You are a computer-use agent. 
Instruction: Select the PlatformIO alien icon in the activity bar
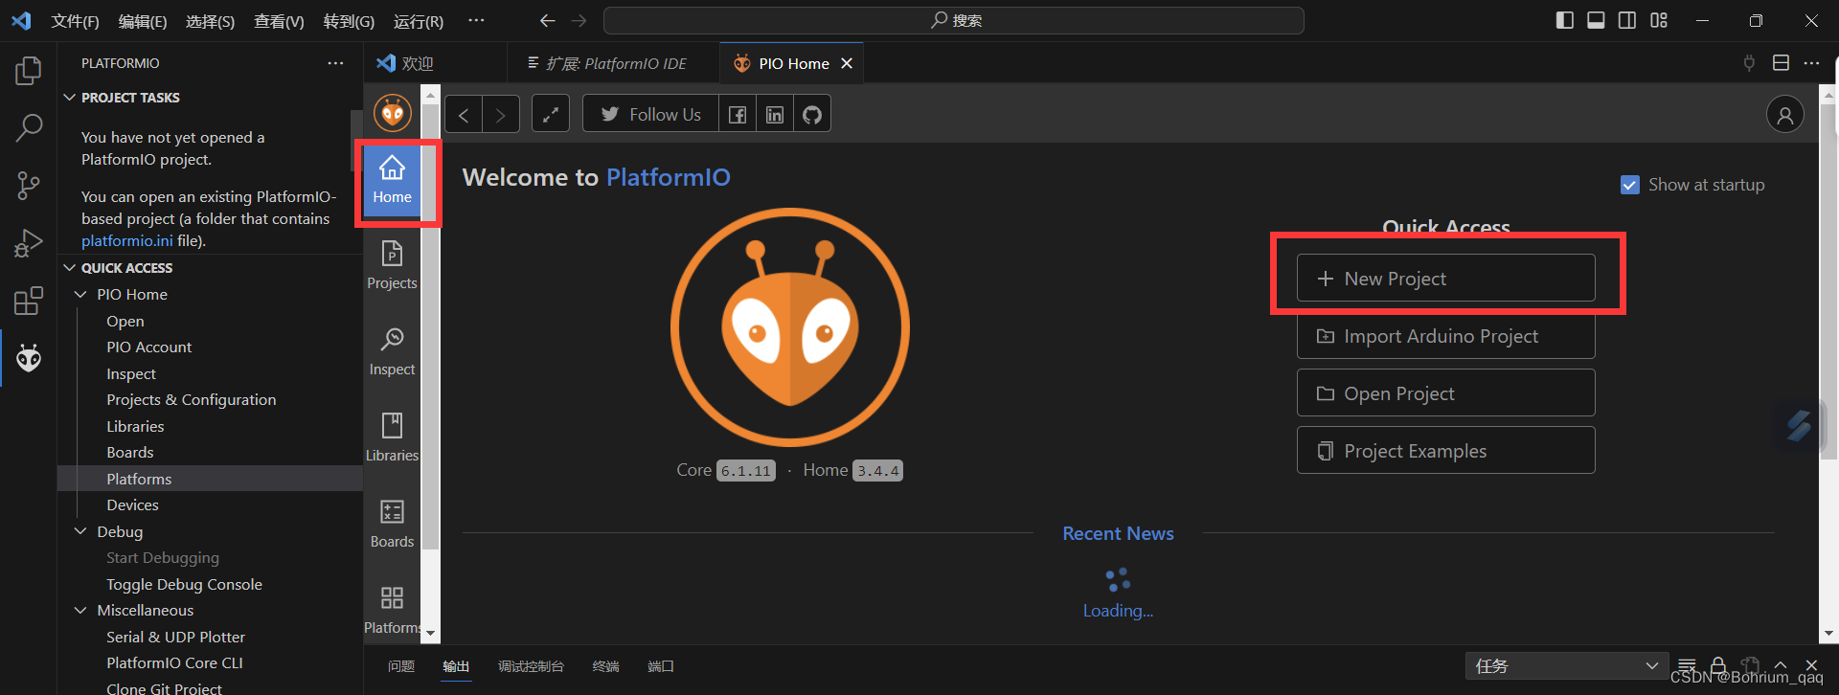pyautogui.click(x=29, y=358)
